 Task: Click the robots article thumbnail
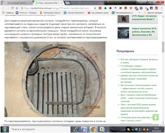pos(123,33)
